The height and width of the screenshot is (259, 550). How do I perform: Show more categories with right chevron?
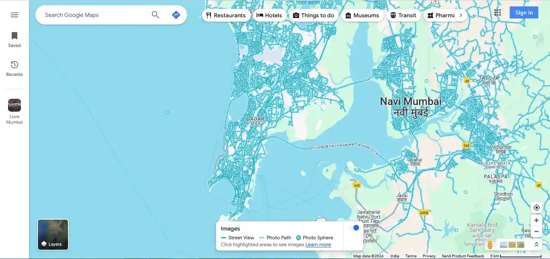[461, 15]
